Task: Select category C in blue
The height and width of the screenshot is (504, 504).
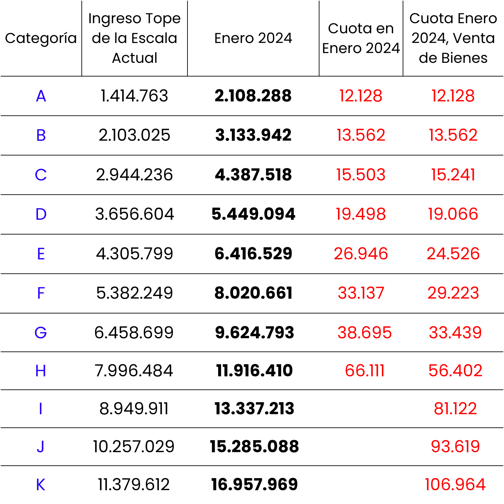Action: (x=41, y=175)
